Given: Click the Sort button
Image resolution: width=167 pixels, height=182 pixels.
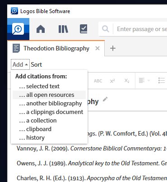Looking at the screenshot, I should 37,64.
